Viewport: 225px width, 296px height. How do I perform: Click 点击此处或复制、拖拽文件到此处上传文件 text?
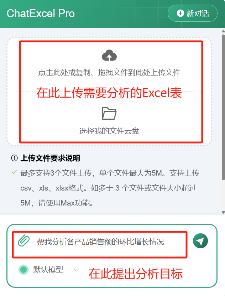click(x=109, y=73)
